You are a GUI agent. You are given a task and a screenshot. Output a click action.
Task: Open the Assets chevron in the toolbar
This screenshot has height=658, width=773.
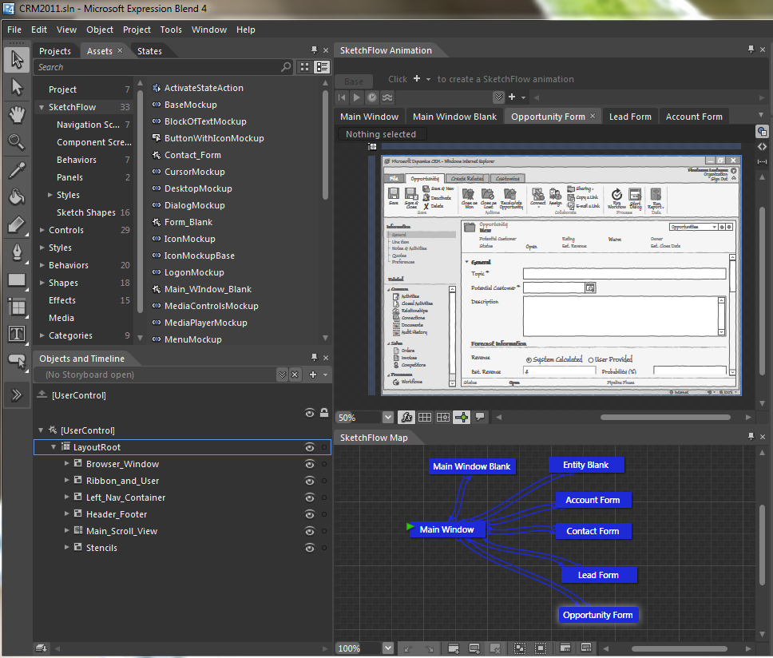[17, 394]
